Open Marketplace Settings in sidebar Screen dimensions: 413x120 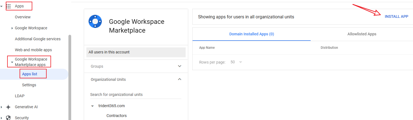point(29,85)
